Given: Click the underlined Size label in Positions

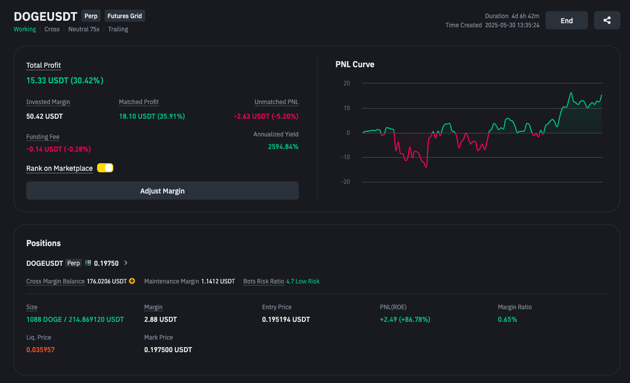Looking at the screenshot, I should [x=32, y=307].
